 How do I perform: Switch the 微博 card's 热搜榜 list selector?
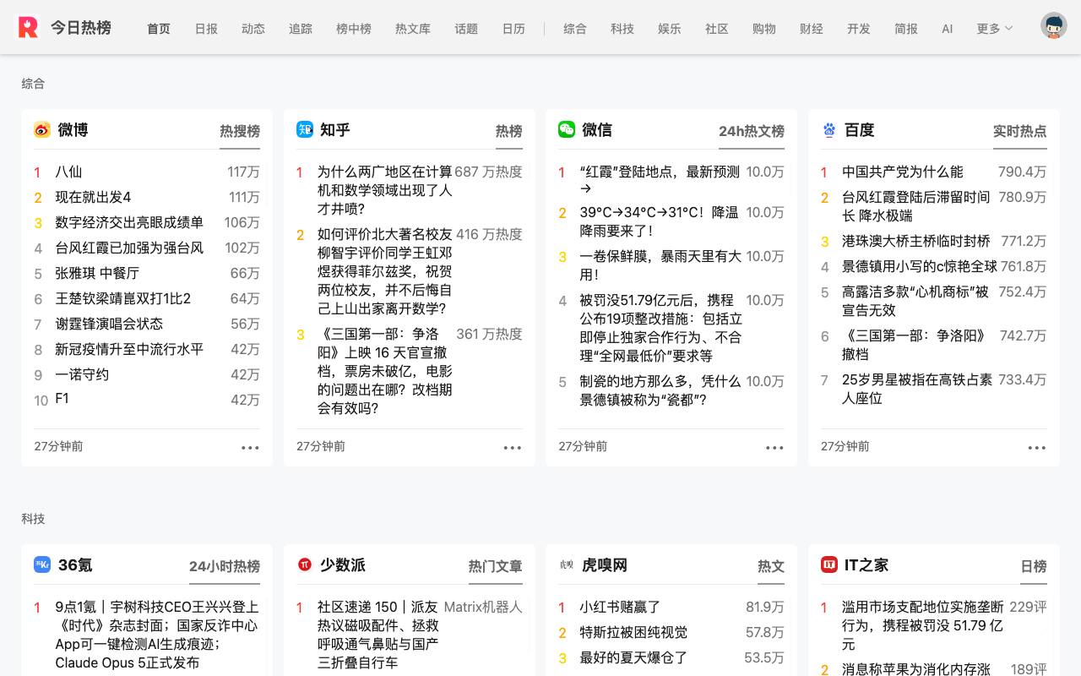pos(240,131)
